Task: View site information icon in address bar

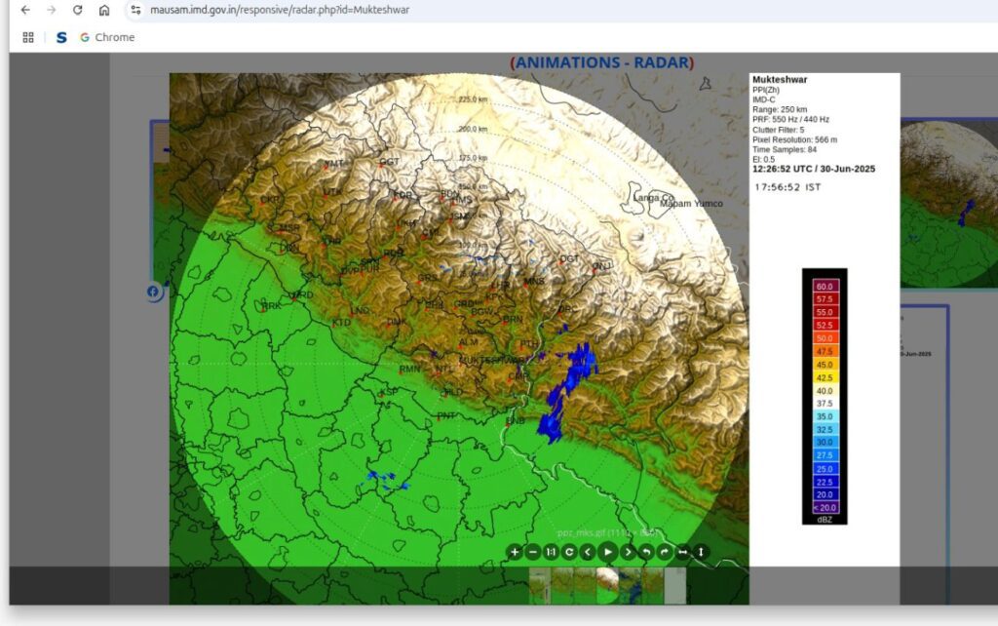Action: click(135, 10)
